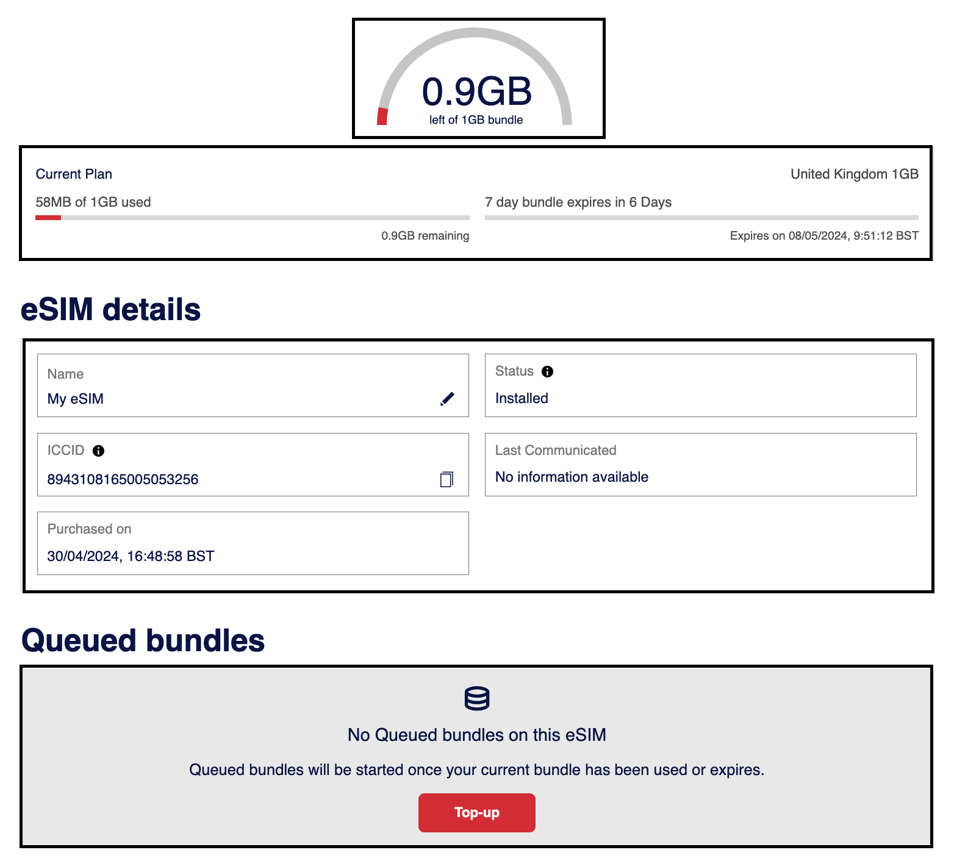Viewport: 954px width, 861px height.
Task: Click No Queued bundles on this eSIM message
Action: [476, 735]
